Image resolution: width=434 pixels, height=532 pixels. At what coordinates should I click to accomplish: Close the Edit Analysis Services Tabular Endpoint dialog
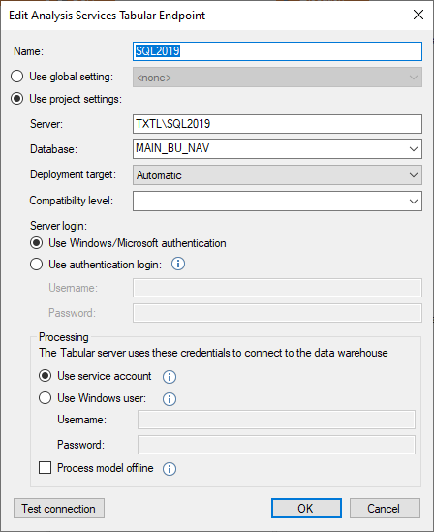pos(418,15)
